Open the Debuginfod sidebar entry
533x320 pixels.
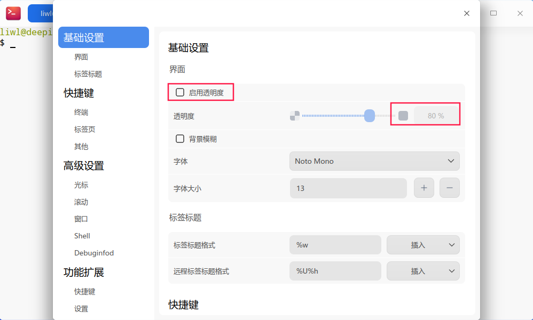94,253
